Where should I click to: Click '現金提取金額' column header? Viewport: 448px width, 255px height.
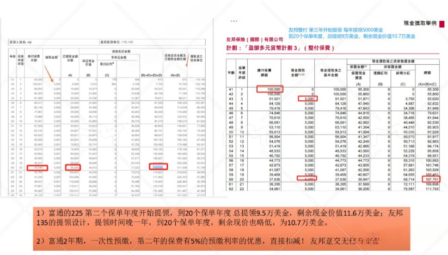[x=298, y=72]
